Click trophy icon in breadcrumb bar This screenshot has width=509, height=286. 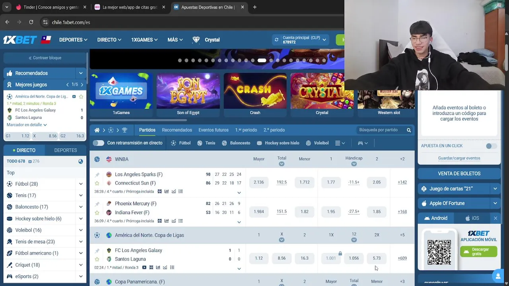point(124,130)
